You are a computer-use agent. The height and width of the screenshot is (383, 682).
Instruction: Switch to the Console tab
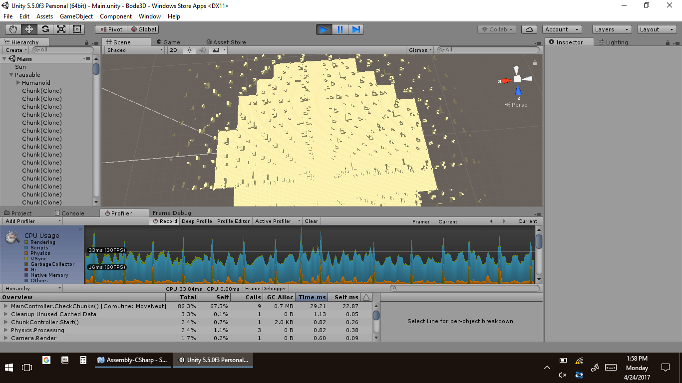tap(68, 213)
